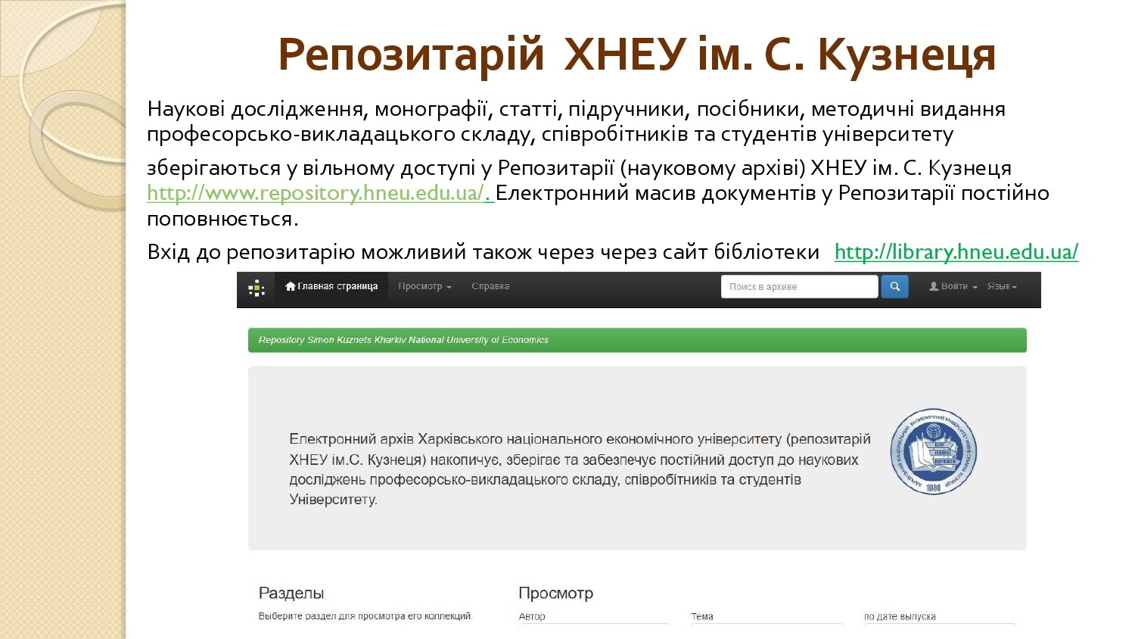Click text Выберите раздел для просмотра его коллекций
Image resolution: width=1135 pixels, height=639 pixels.
(x=365, y=616)
